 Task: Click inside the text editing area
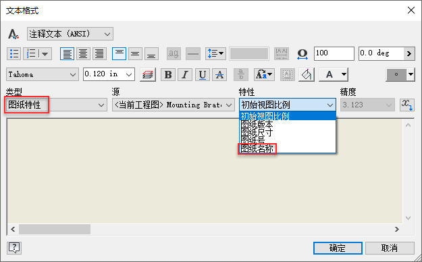205,171
